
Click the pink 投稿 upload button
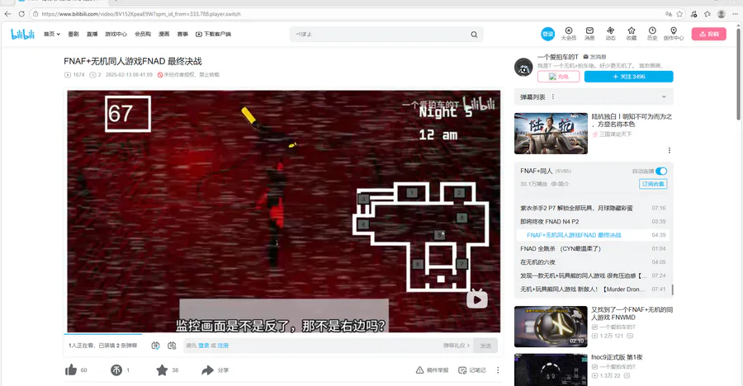708,34
